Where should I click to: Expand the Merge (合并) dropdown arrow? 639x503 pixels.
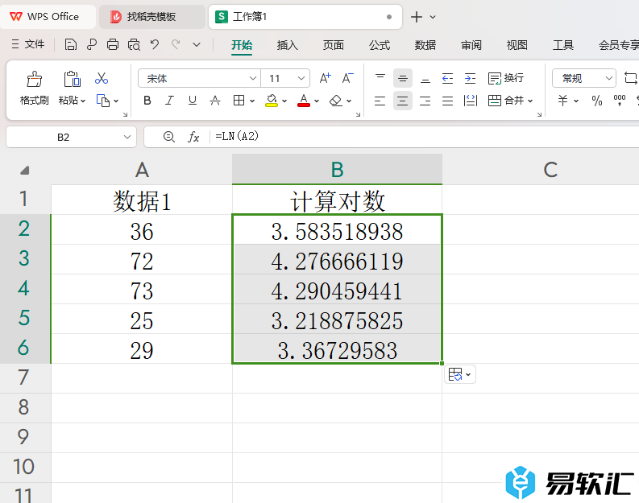pyautogui.click(x=530, y=101)
